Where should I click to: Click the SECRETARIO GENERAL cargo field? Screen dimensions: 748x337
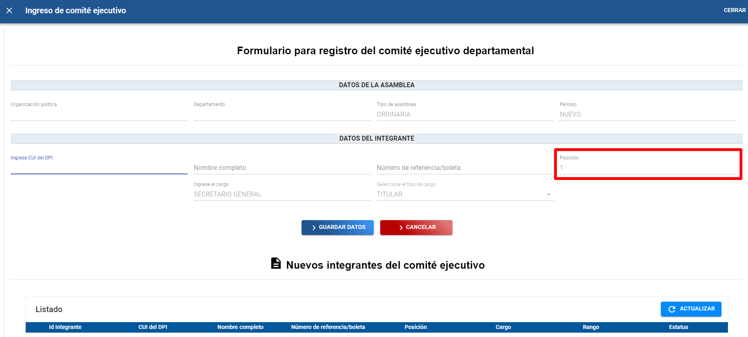click(281, 194)
